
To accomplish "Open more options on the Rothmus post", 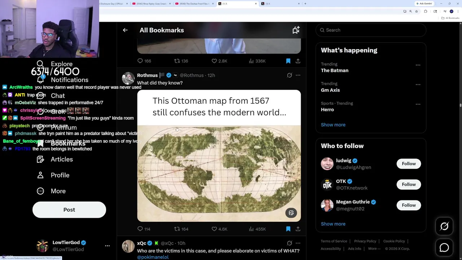I will coord(298,75).
